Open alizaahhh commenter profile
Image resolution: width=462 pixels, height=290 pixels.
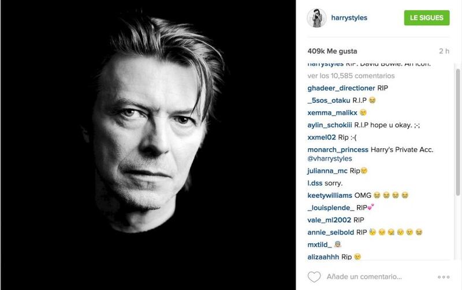323,257
